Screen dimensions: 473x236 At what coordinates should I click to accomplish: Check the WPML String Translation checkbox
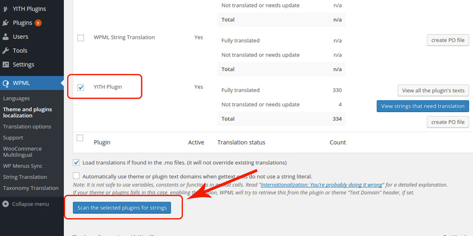(80, 38)
